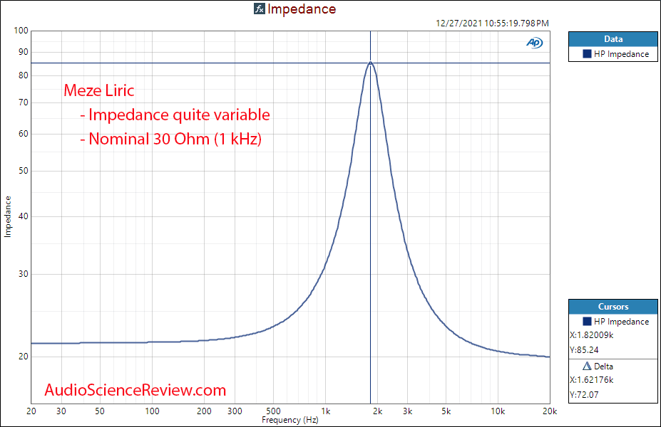The image size is (661, 427).
Task: Click the "Frequency (Hz)" axis title
Action: pyautogui.click(x=290, y=420)
